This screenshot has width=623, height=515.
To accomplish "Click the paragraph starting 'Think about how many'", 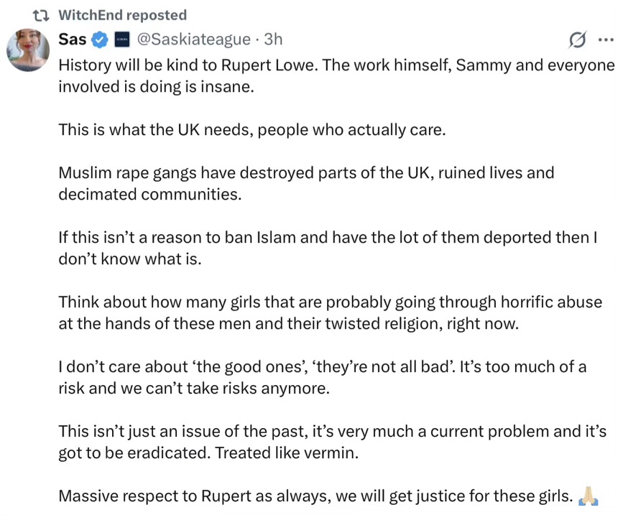I will 330,312.
